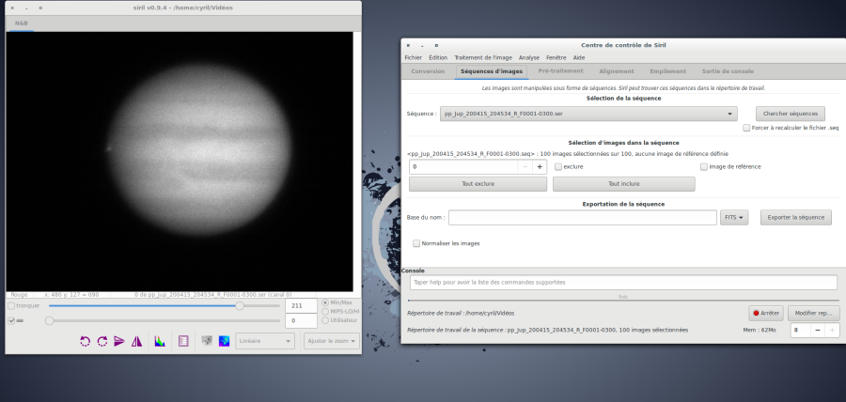
Task: Click the red stop icon on Arrêter
Action: [756, 313]
